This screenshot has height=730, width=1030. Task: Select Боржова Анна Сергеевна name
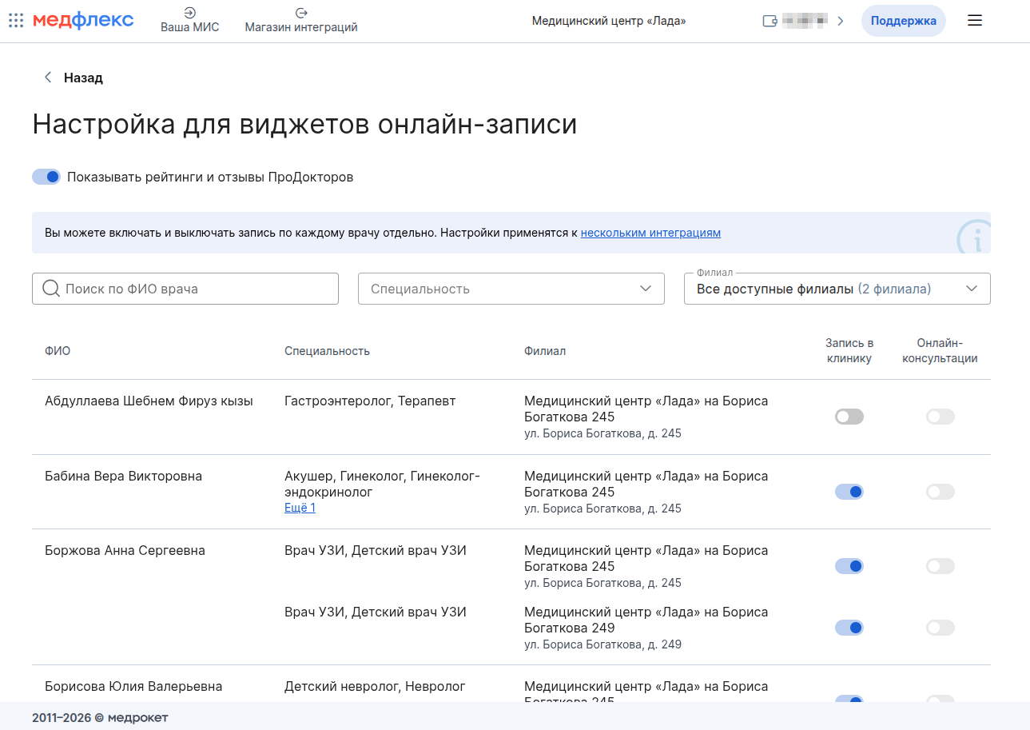(125, 551)
